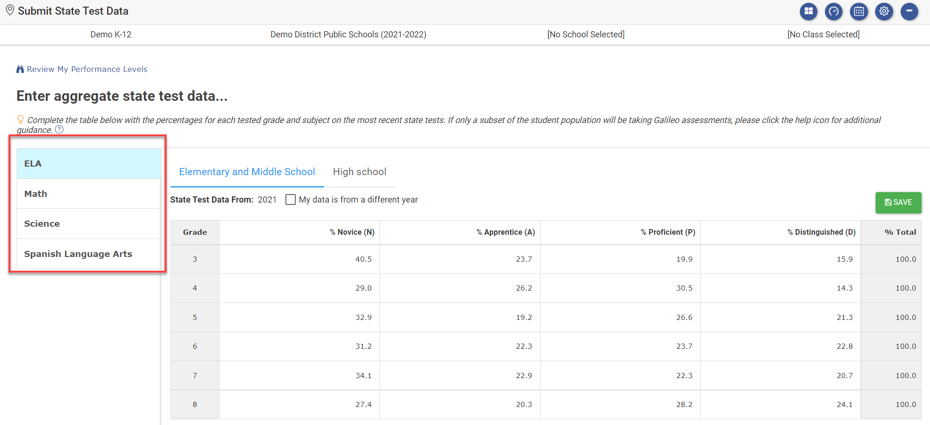The width and height of the screenshot is (930, 425).
Task: Open the No School Selected selector
Action: point(585,35)
